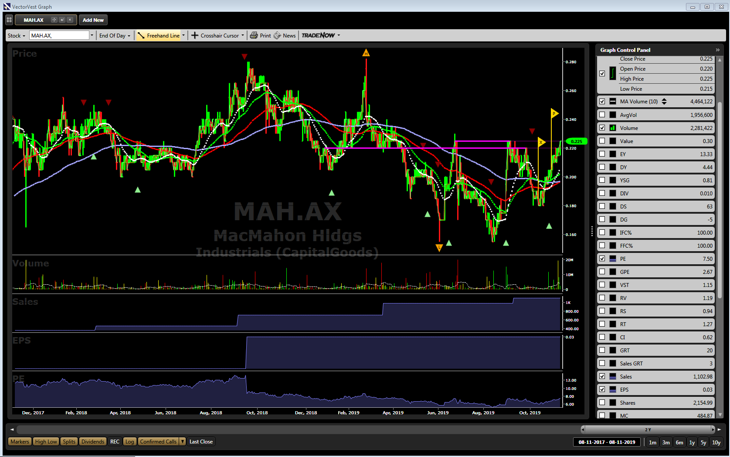This screenshot has width=730, height=457.
Task: Uncheck the price series checkbox
Action: [602, 73]
